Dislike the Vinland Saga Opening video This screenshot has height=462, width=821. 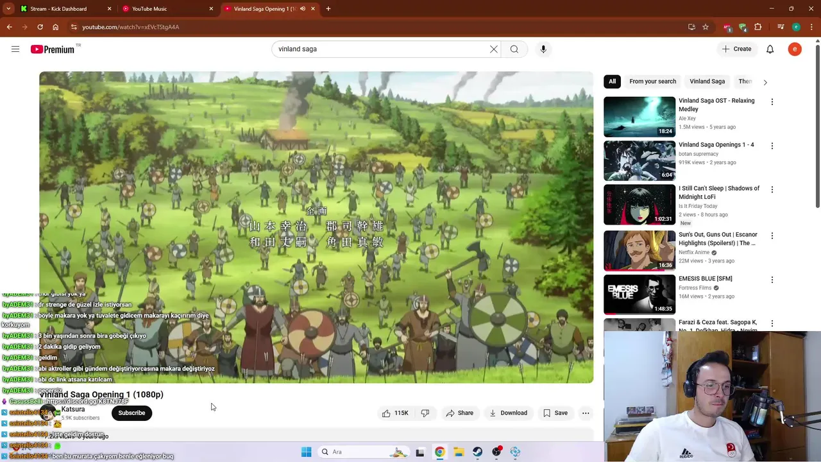pyautogui.click(x=425, y=413)
